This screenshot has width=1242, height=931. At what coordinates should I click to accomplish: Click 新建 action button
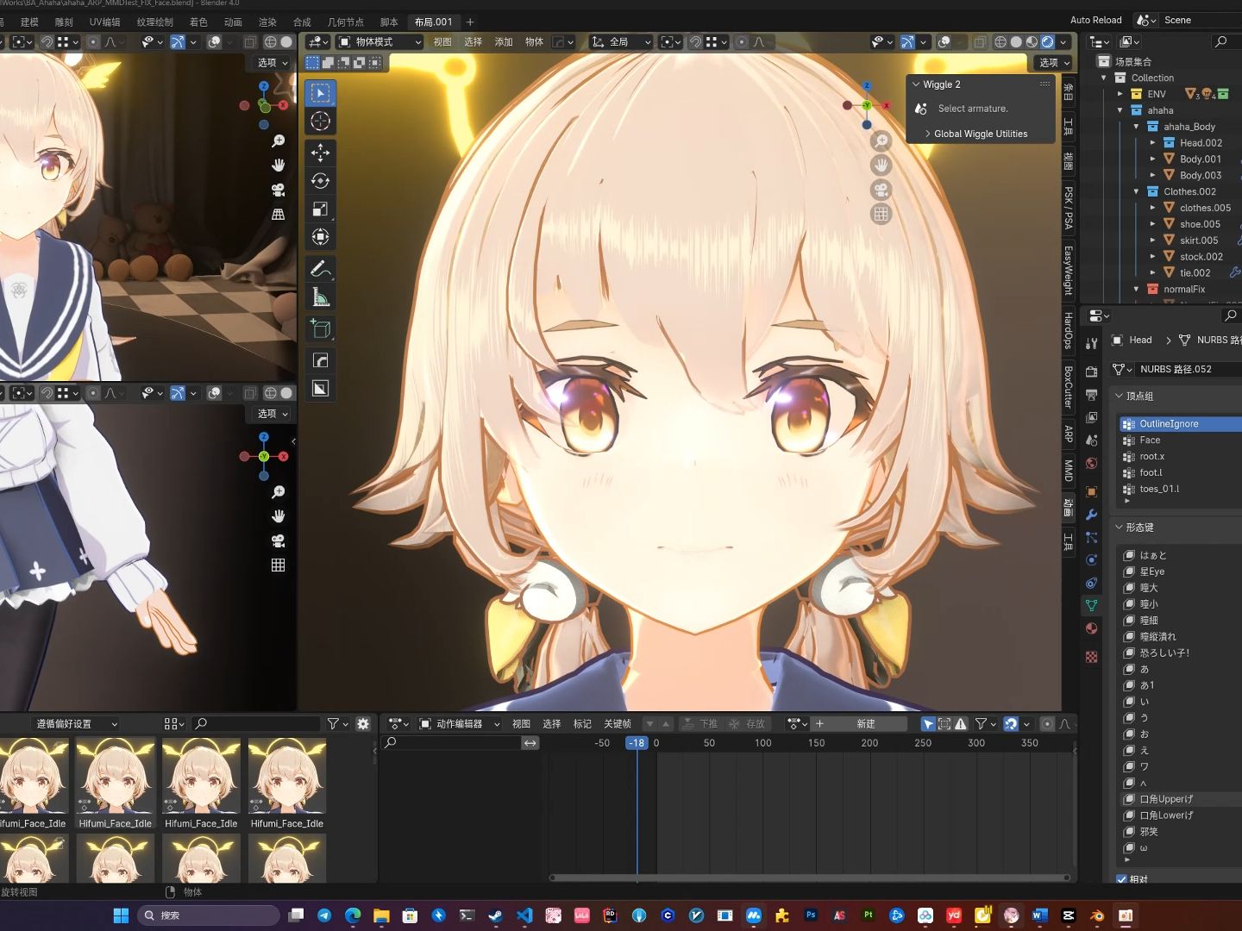866,724
